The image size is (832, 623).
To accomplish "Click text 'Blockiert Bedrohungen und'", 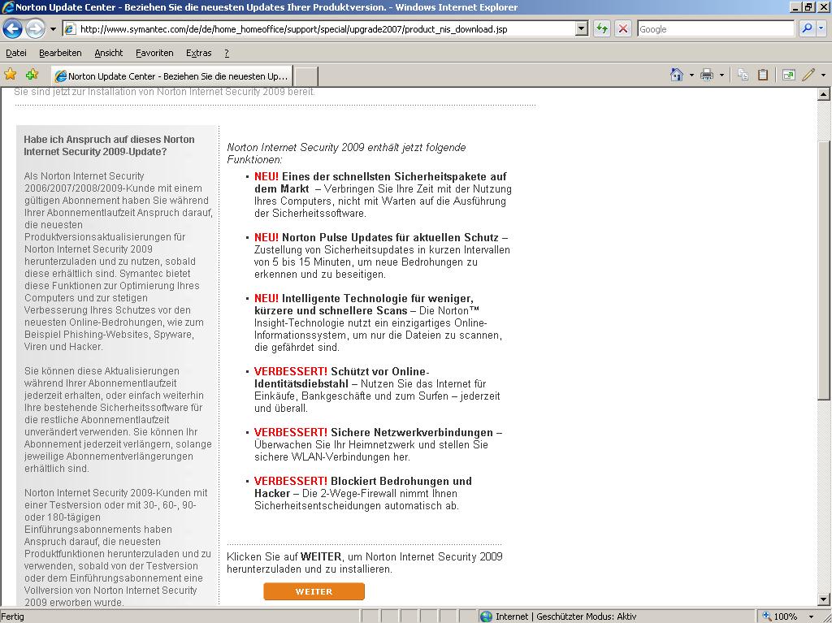I will (401, 481).
